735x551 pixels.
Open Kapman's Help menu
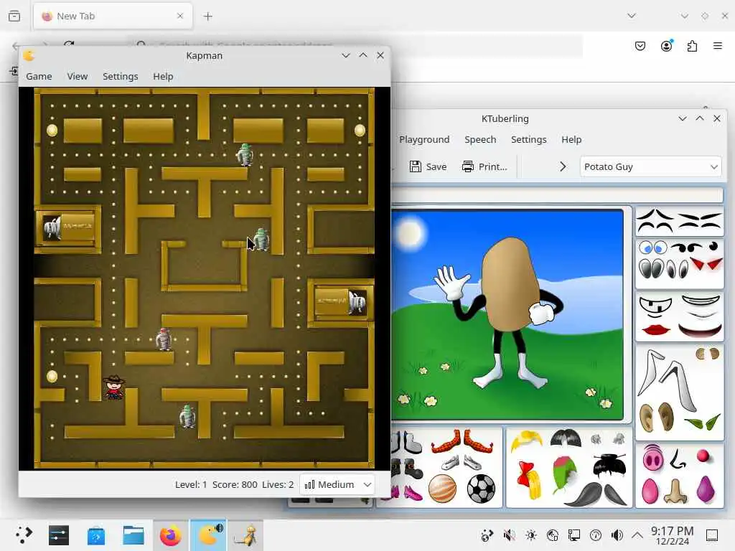click(163, 76)
